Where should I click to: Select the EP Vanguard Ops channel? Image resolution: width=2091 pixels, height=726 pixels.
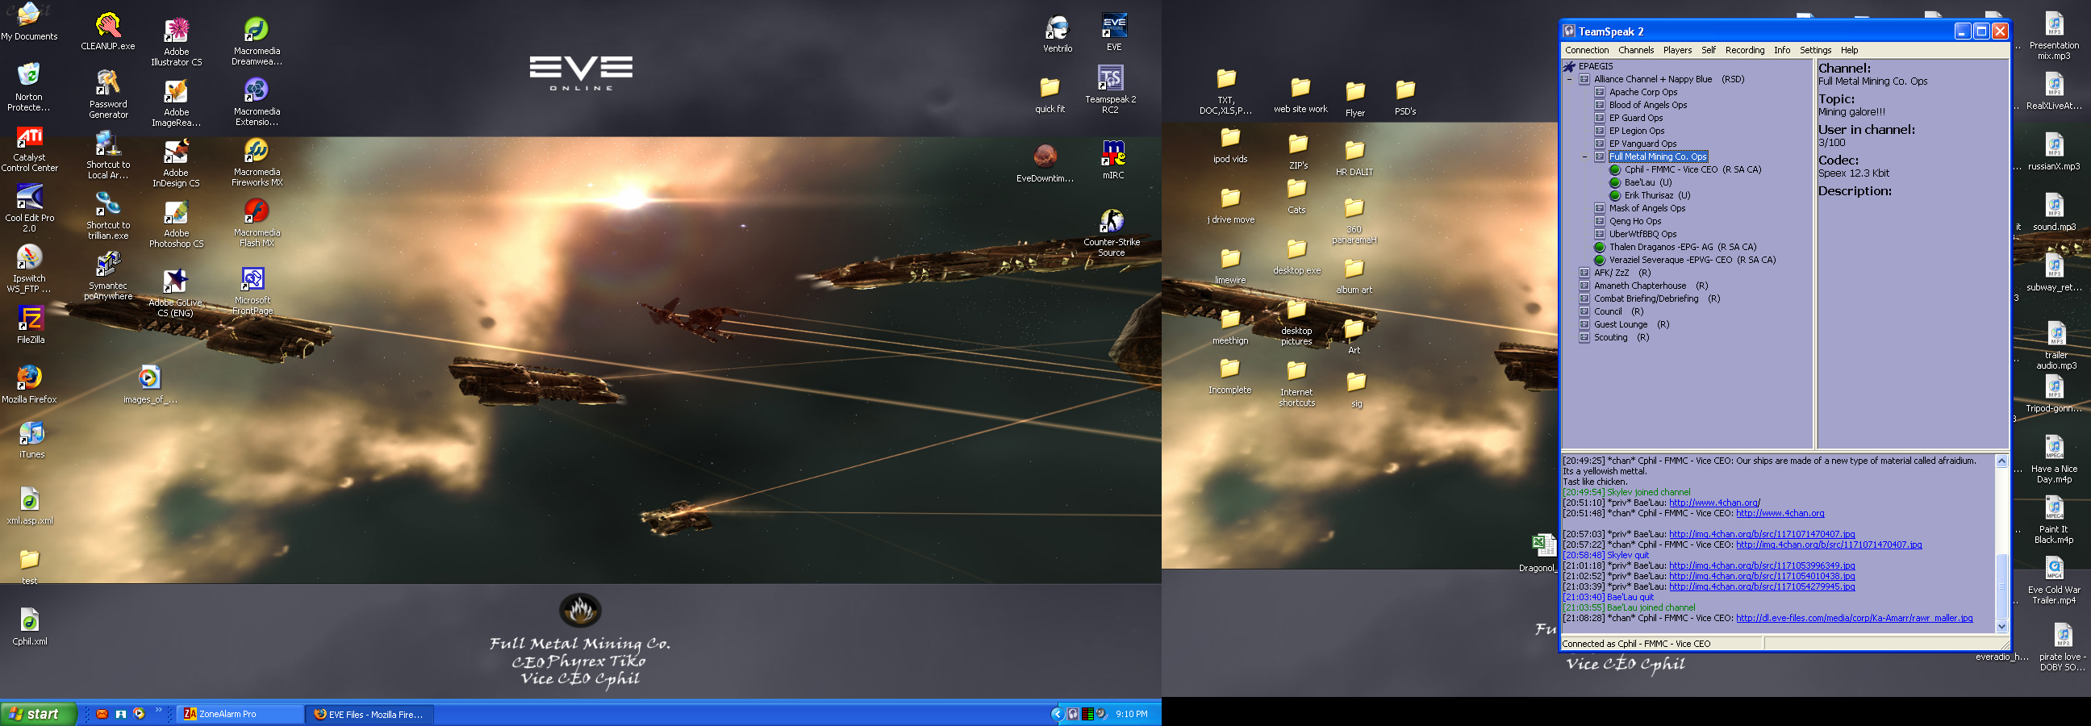pos(1643,144)
